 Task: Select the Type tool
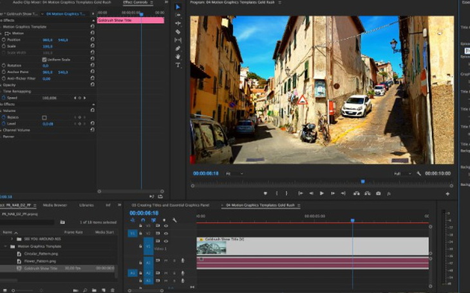pyautogui.click(x=178, y=65)
